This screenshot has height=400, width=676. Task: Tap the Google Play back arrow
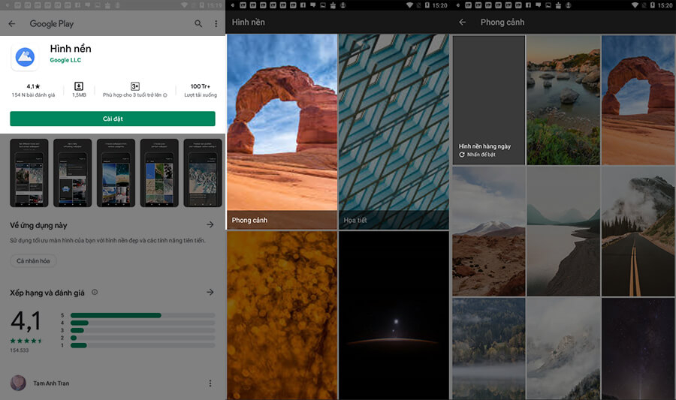click(11, 24)
